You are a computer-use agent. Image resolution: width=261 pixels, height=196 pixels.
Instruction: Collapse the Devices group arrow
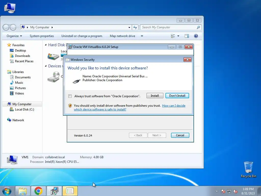point(46,66)
